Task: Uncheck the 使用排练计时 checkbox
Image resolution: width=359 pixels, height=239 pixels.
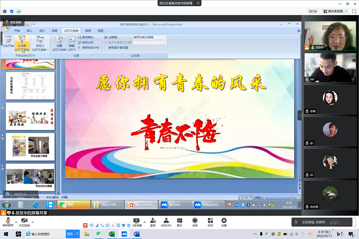Action: point(79,47)
